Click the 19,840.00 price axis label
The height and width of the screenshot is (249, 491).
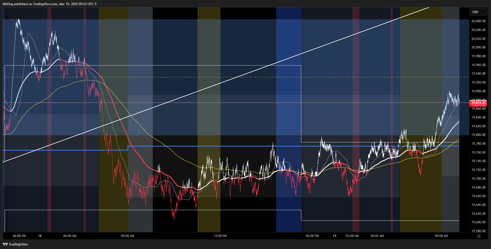click(x=478, y=117)
